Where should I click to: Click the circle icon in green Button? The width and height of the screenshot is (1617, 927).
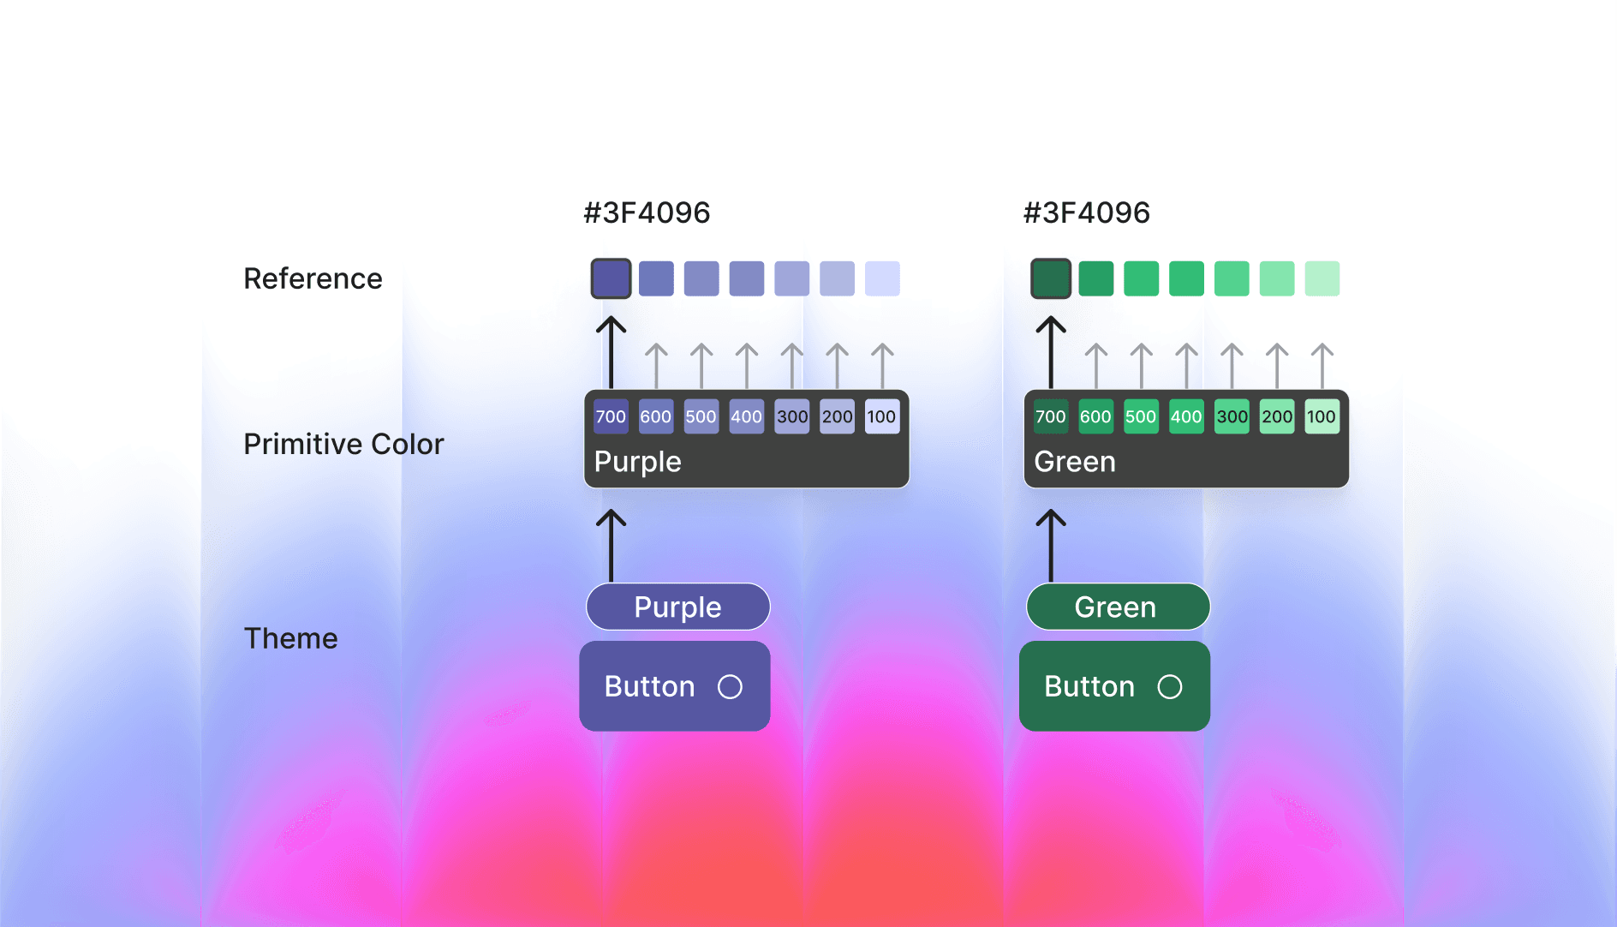coord(1170,686)
